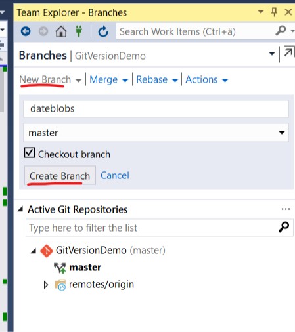Click the search magnifier in Work Items box
Screen dimensions: 295x332
281,31
